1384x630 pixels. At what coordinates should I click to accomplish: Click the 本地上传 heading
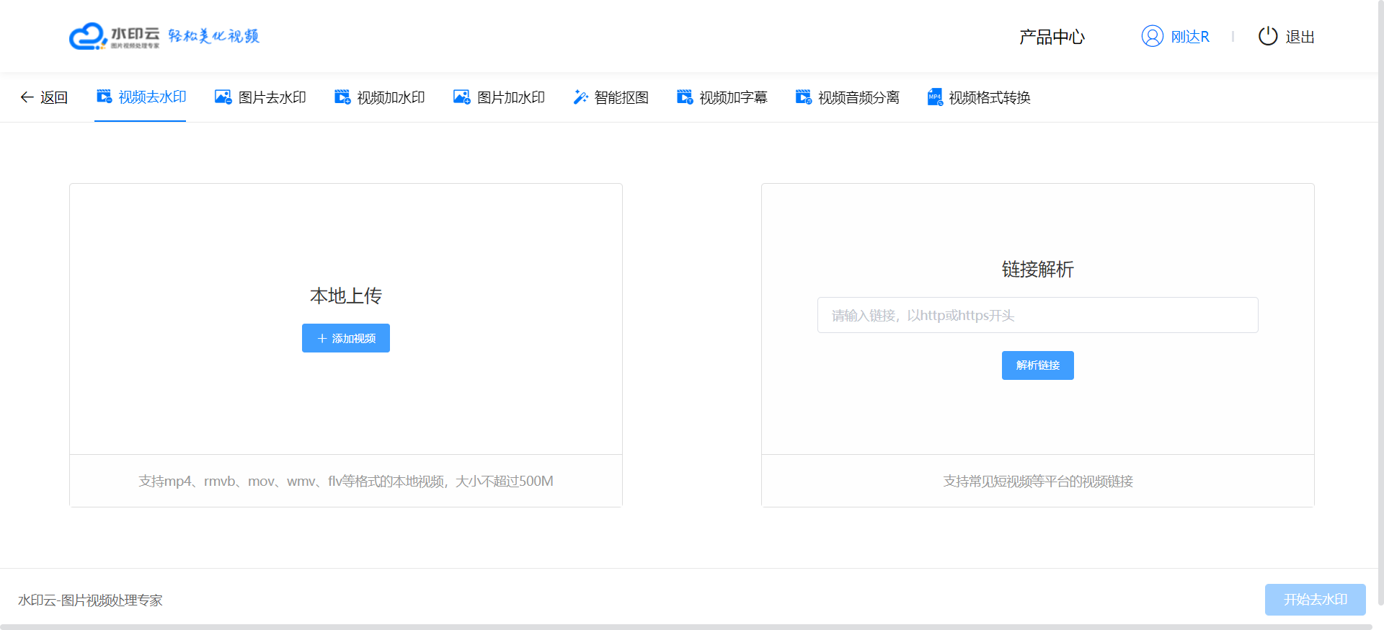[346, 296]
